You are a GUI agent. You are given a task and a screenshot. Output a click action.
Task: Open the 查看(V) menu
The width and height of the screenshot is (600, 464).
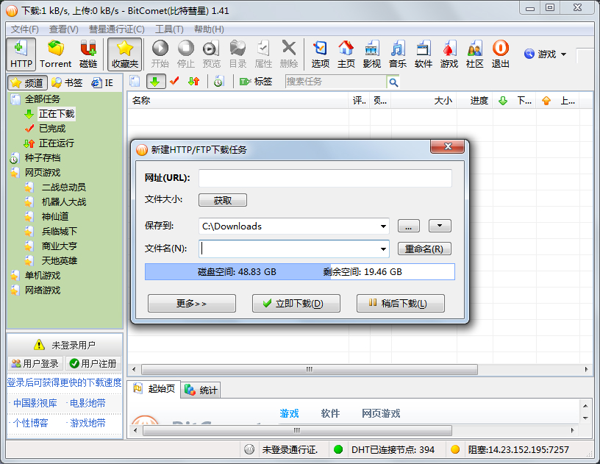[x=64, y=29]
